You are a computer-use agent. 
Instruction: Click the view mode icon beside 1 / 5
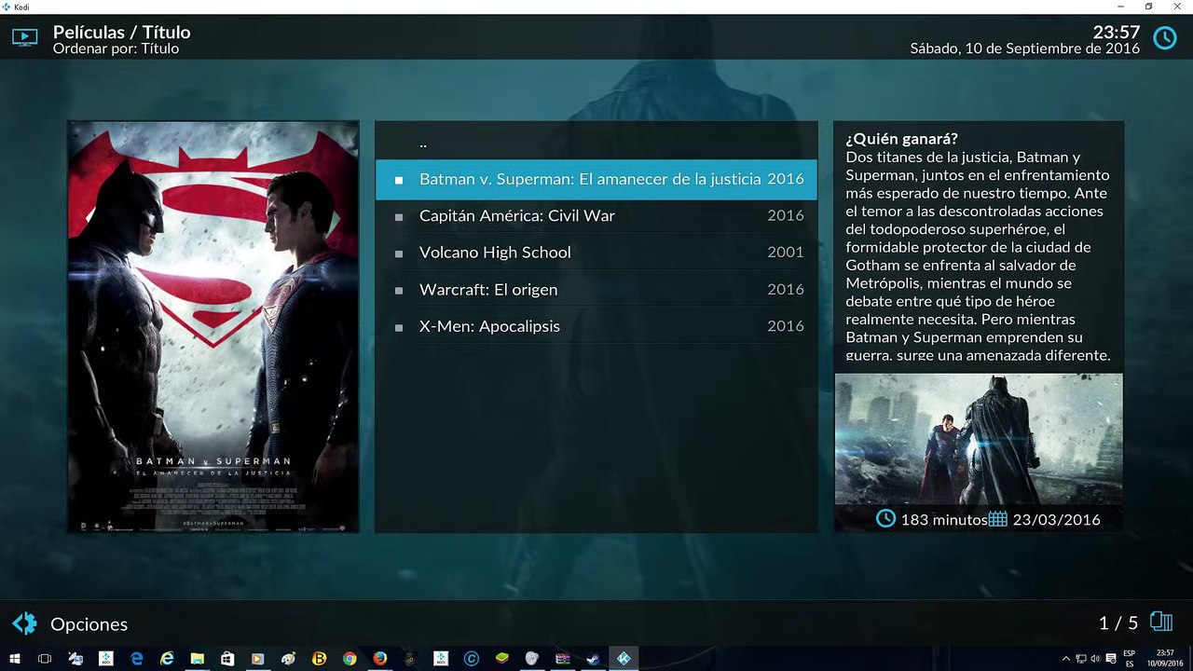coord(1161,622)
